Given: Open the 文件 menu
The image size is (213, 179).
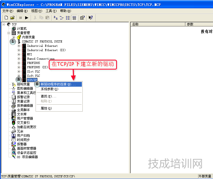Looking at the screenshot, I should click(7, 11).
